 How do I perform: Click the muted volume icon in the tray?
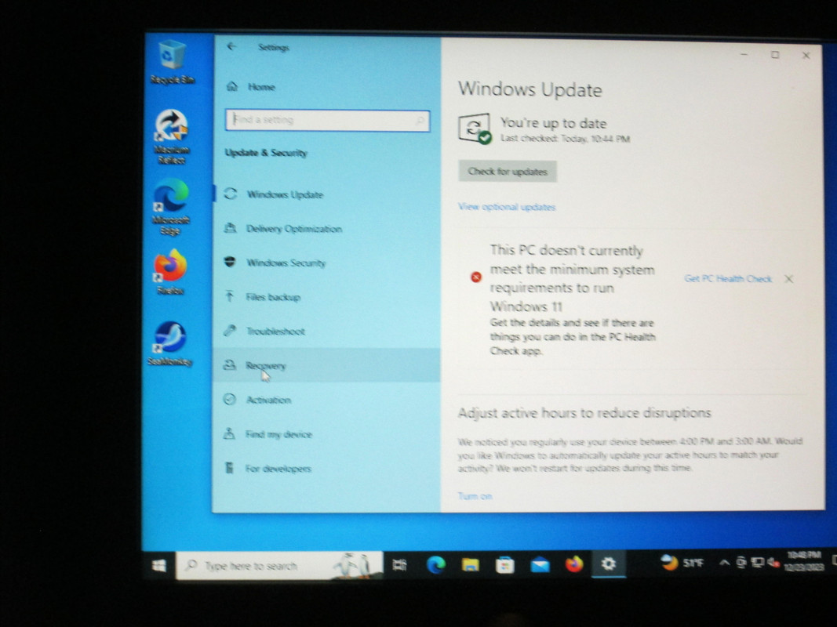[773, 563]
